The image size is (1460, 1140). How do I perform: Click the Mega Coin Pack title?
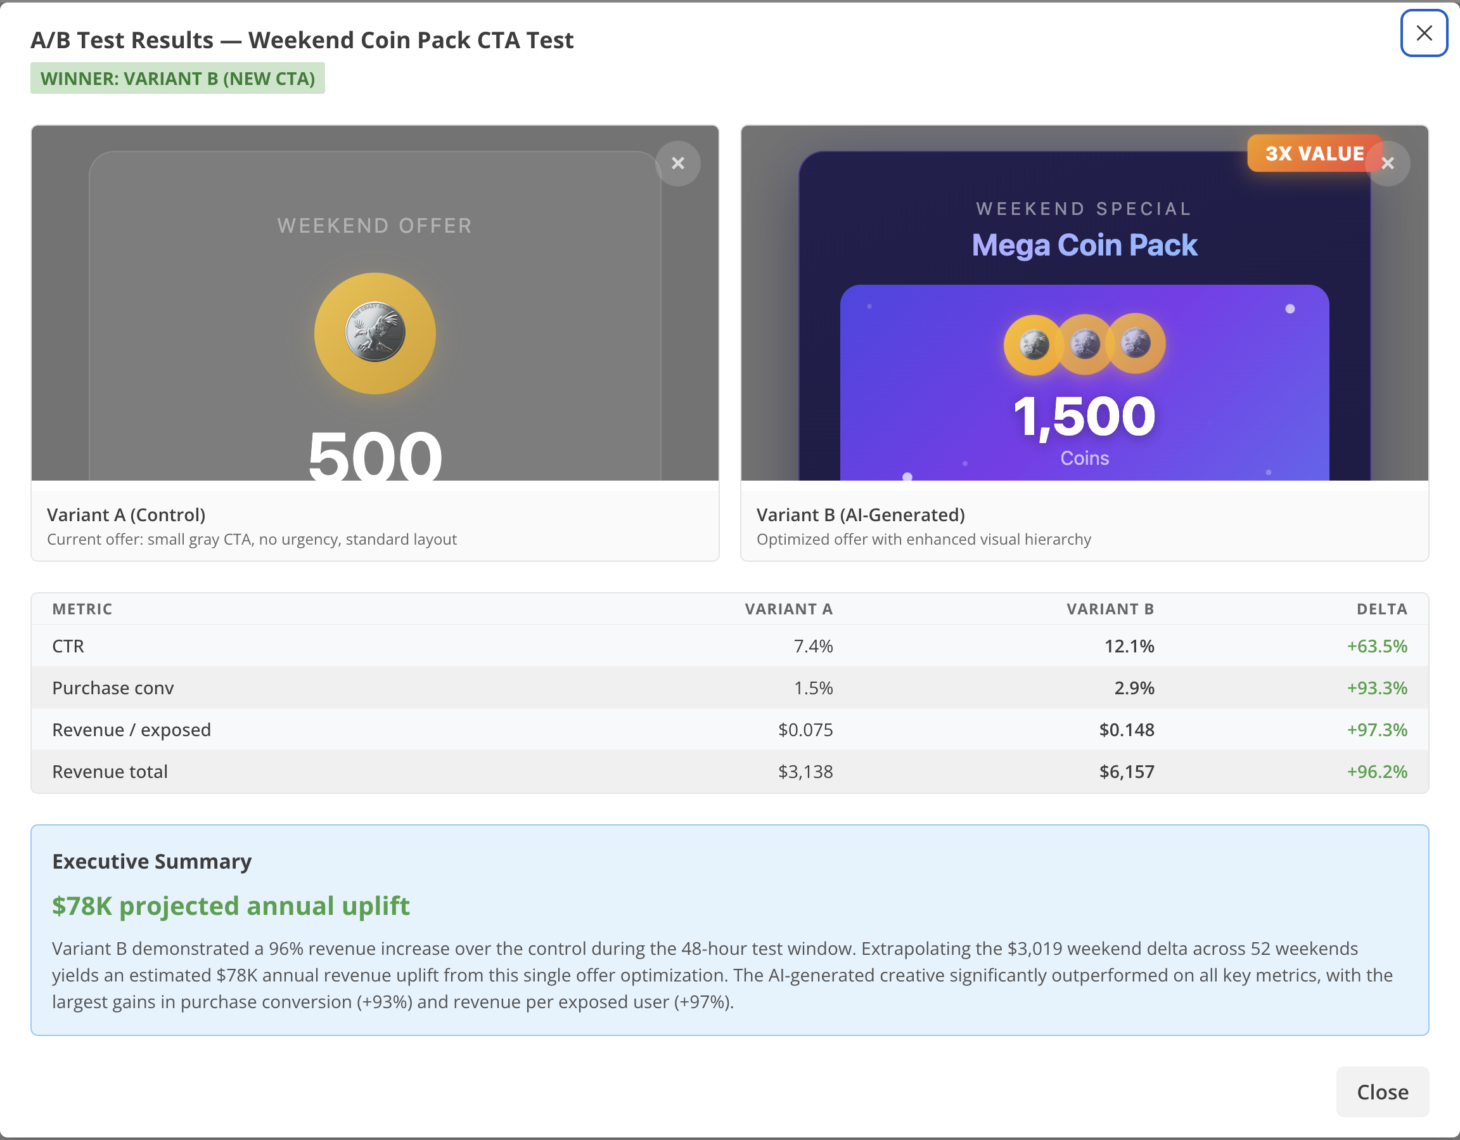[x=1084, y=245]
